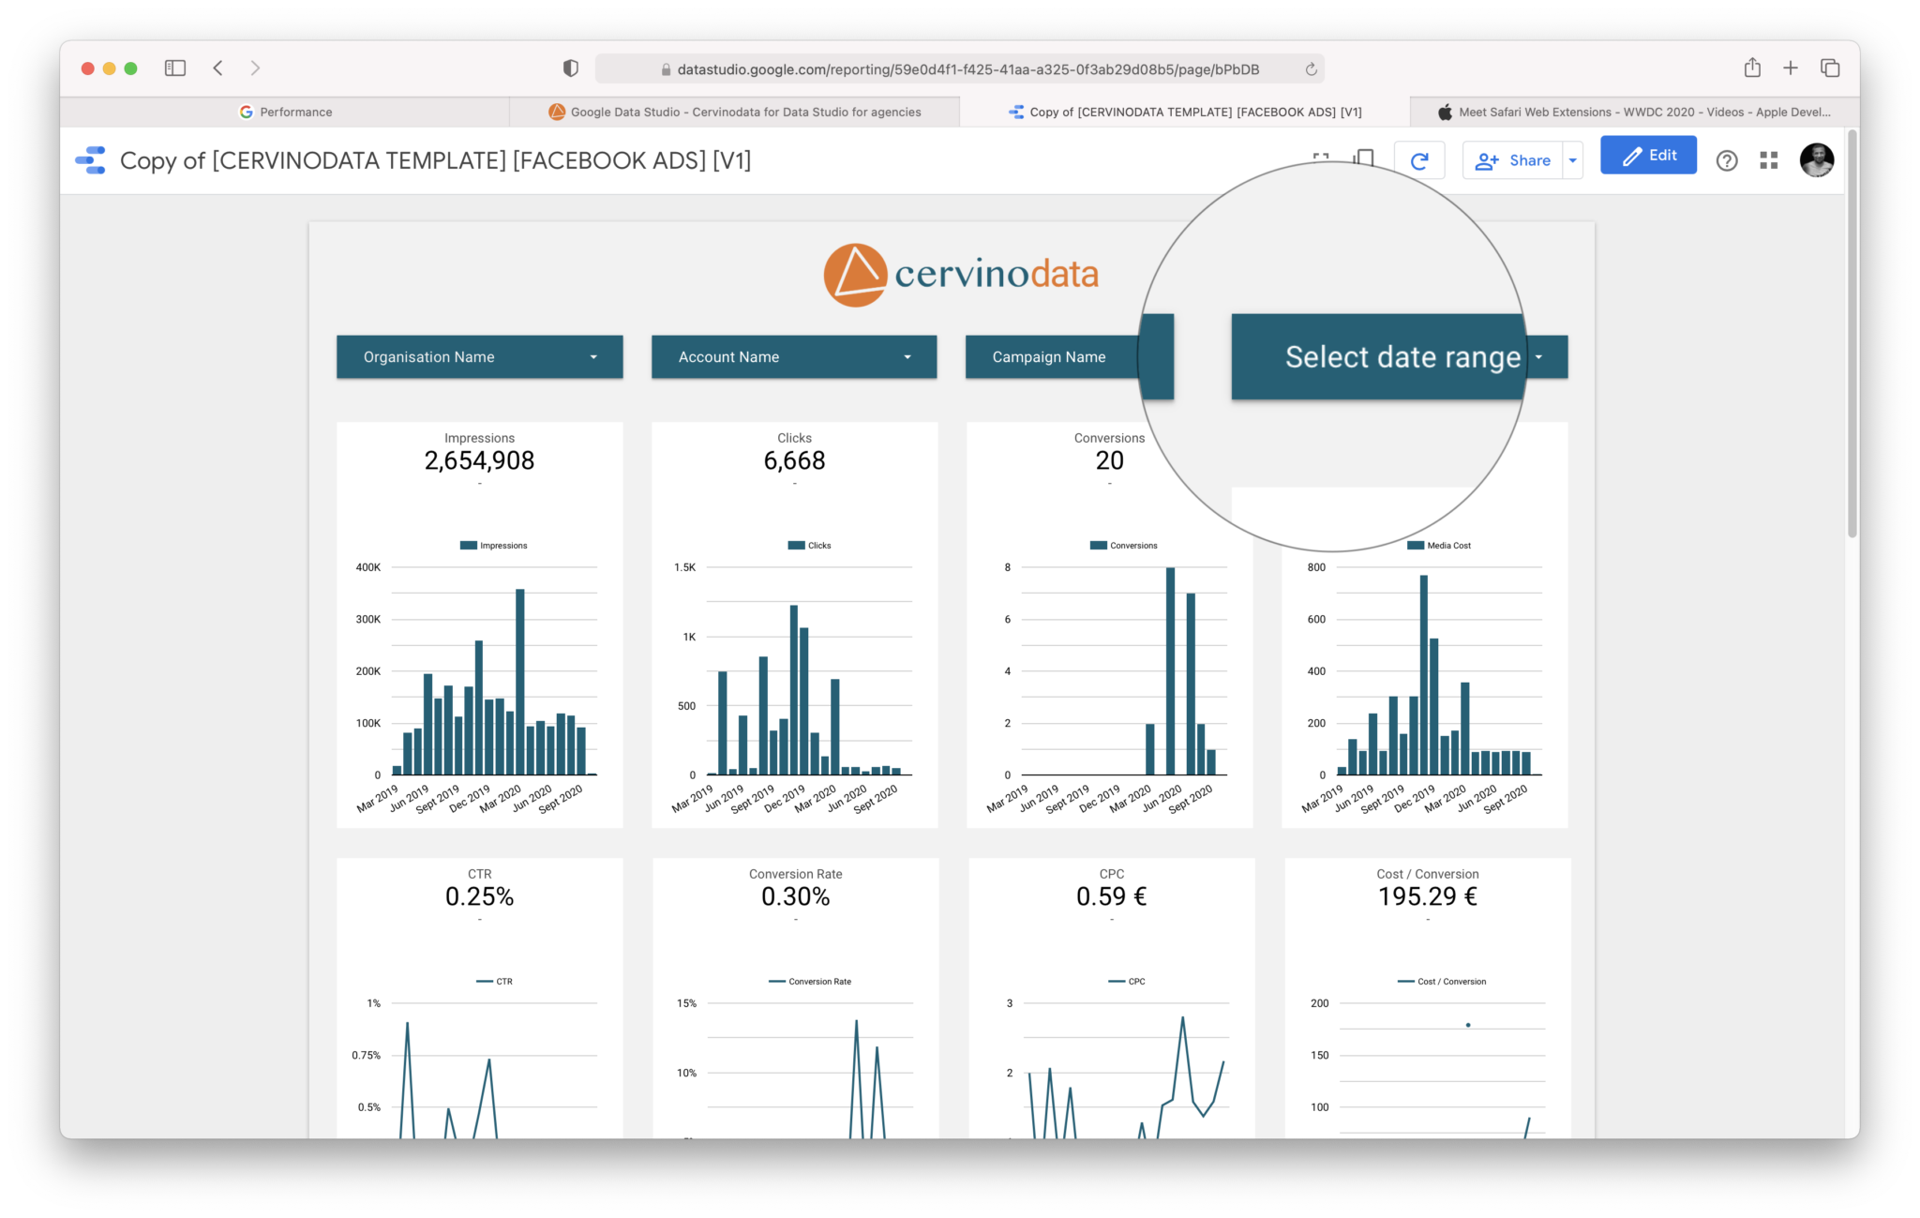Image resolution: width=1920 pixels, height=1218 pixels.
Task: Click the CPC value 0.59 €
Action: pyautogui.click(x=1111, y=896)
